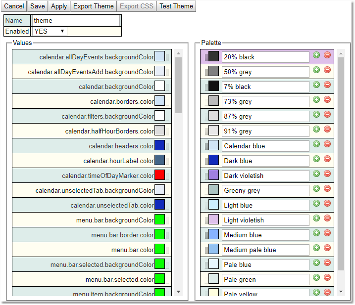
Task: Select the calendar.headers.color blue swatch
Action: (x=159, y=145)
